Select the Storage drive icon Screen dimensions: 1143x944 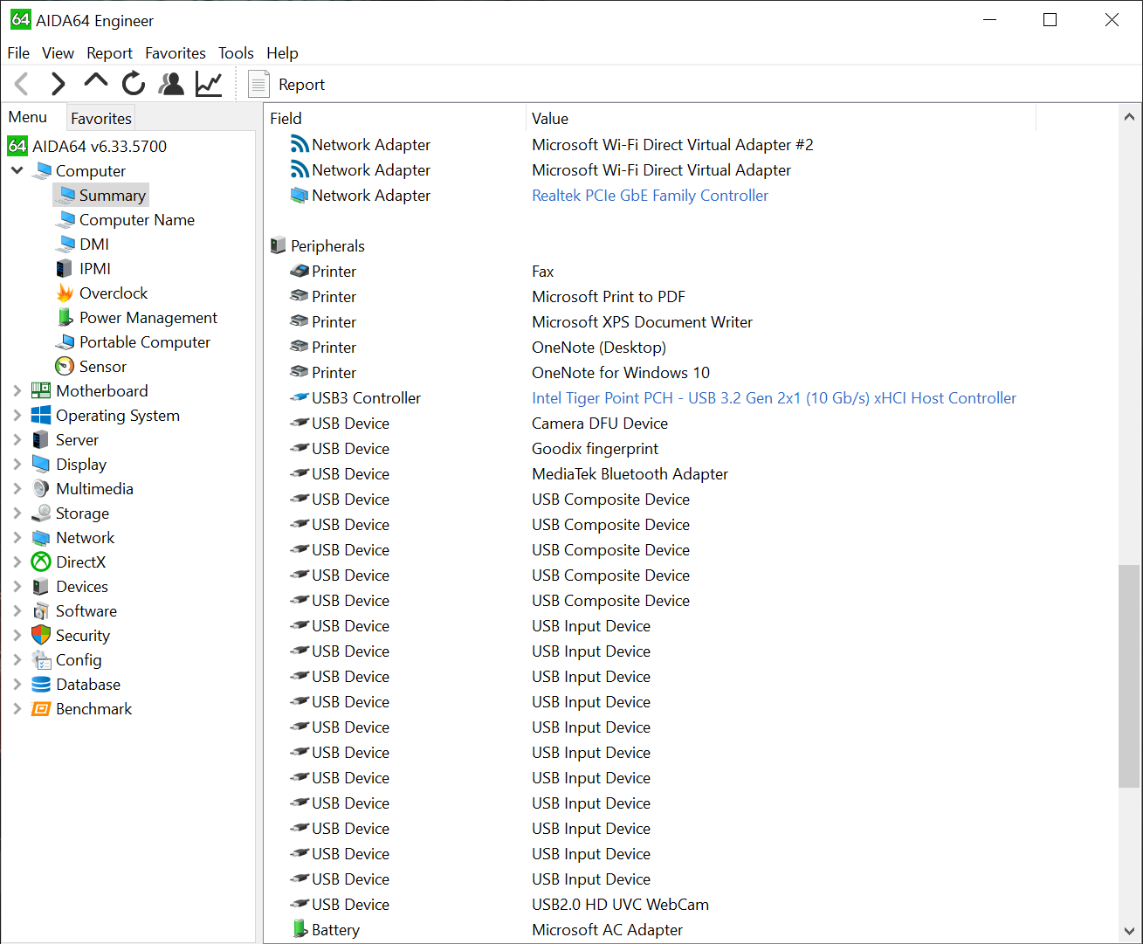(41, 513)
